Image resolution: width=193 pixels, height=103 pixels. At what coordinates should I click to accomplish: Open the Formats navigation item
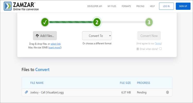pos(126,6)
